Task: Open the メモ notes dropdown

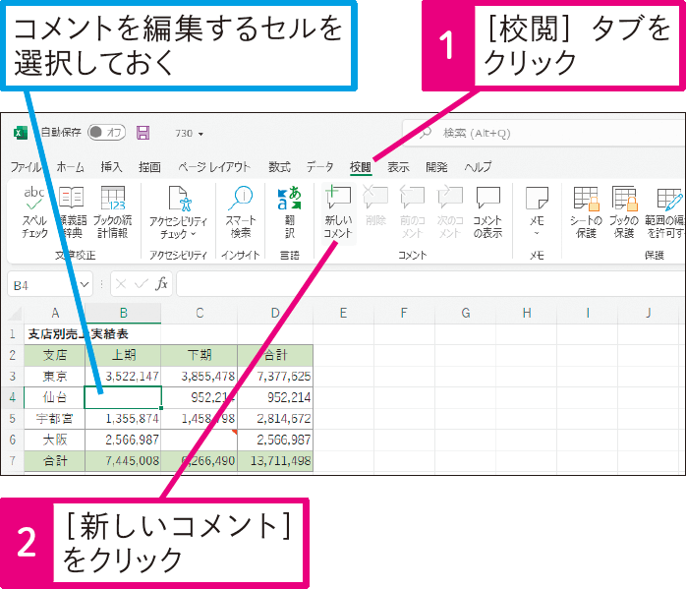Action: point(537,212)
